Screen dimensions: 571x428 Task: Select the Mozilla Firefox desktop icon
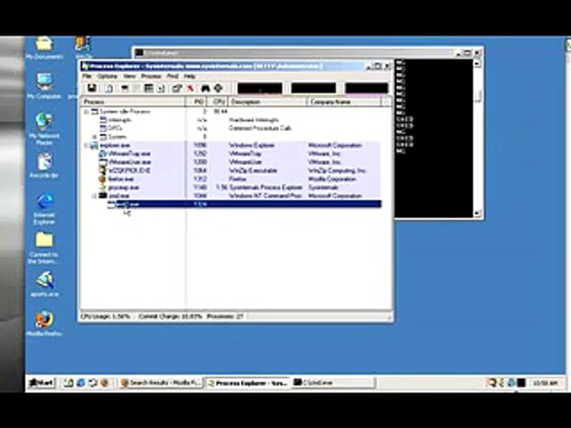[x=45, y=323]
